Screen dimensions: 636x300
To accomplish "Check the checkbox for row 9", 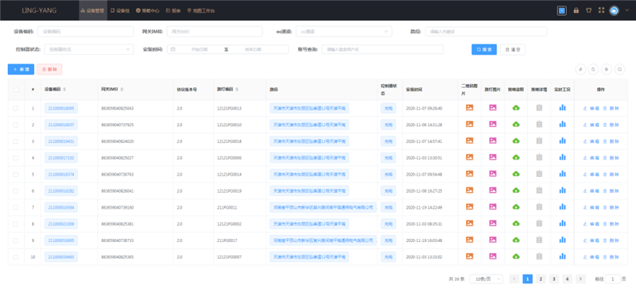I will tap(16, 240).
